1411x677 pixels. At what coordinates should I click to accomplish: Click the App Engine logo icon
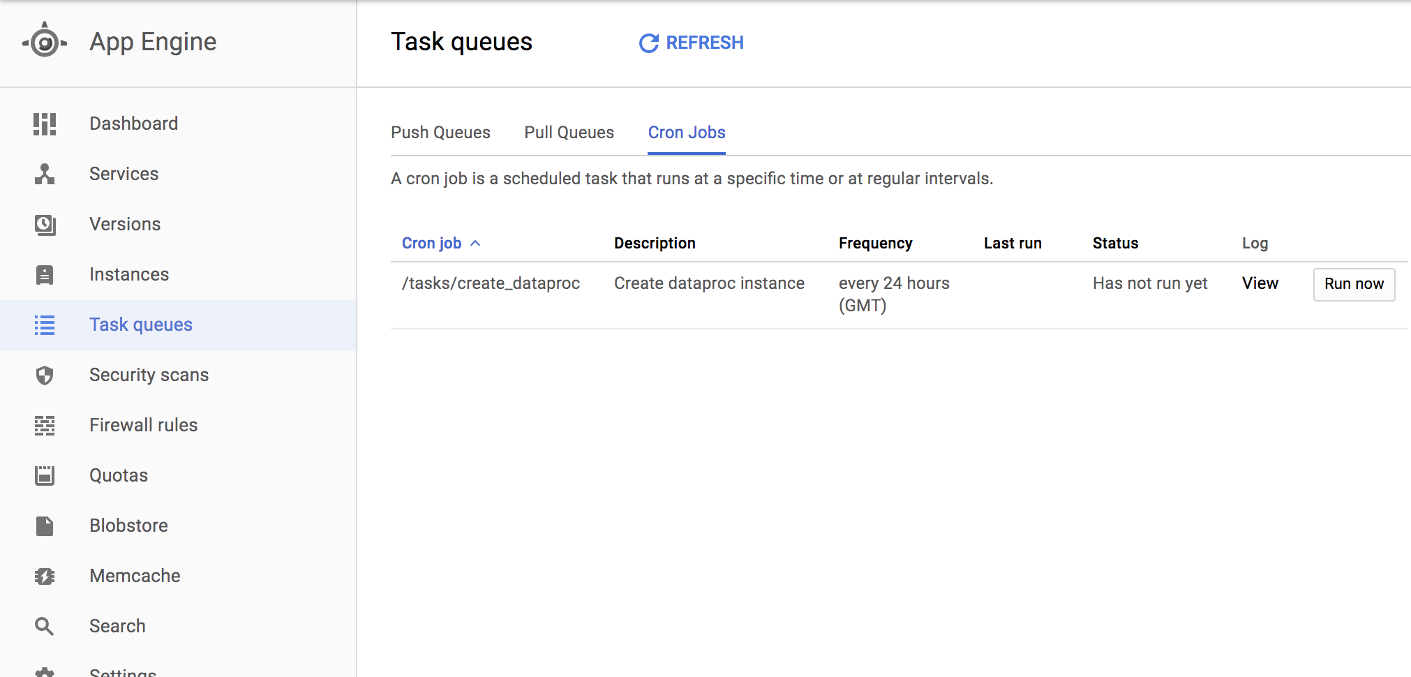(x=45, y=43)
